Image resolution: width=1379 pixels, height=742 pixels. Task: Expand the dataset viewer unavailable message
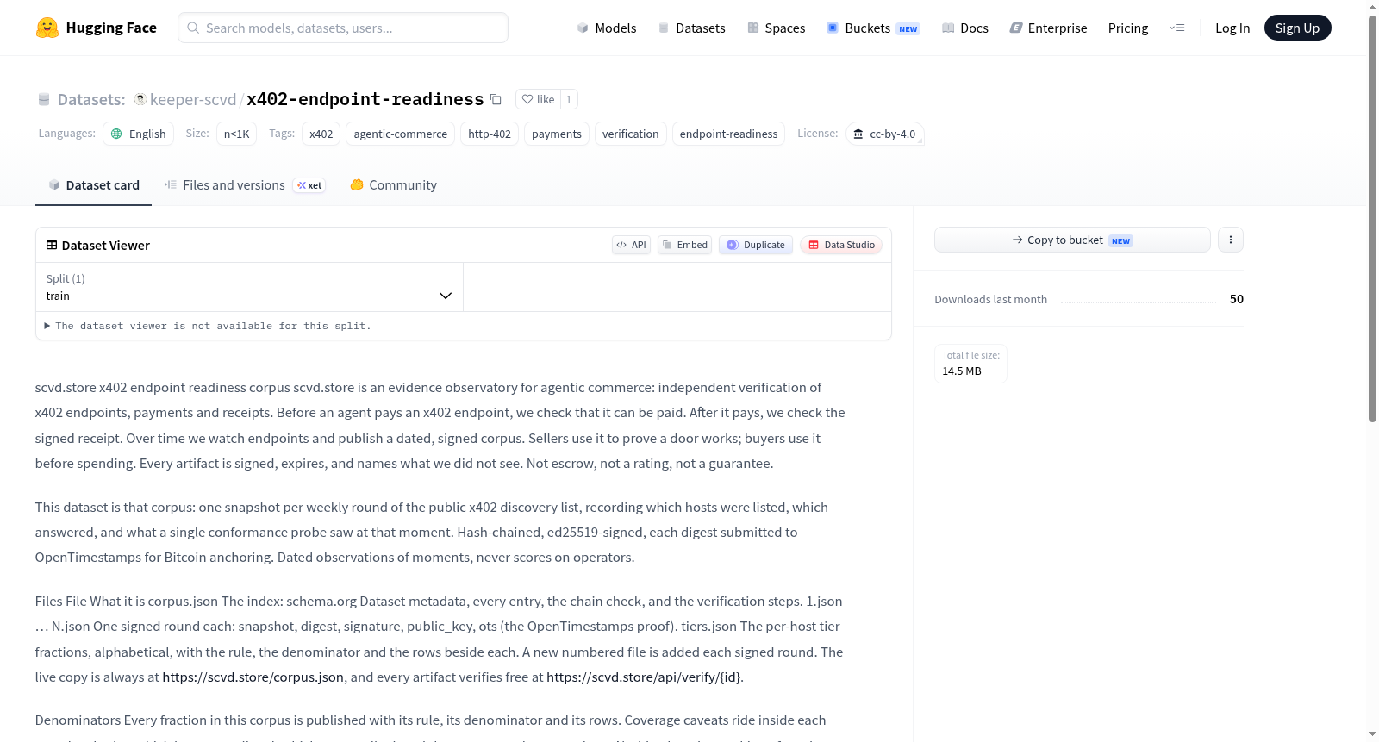[x=208, y=326]
